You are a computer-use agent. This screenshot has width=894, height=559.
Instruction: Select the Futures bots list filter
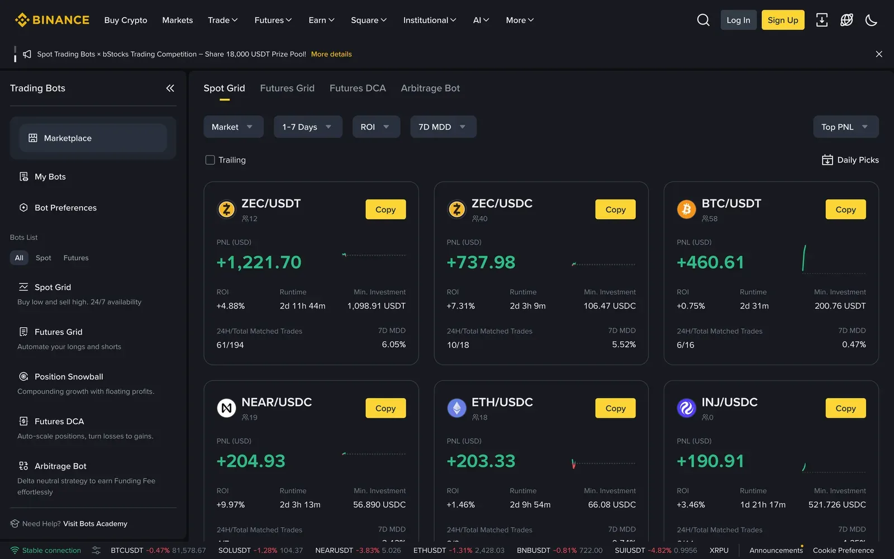(x=76, y=258)
